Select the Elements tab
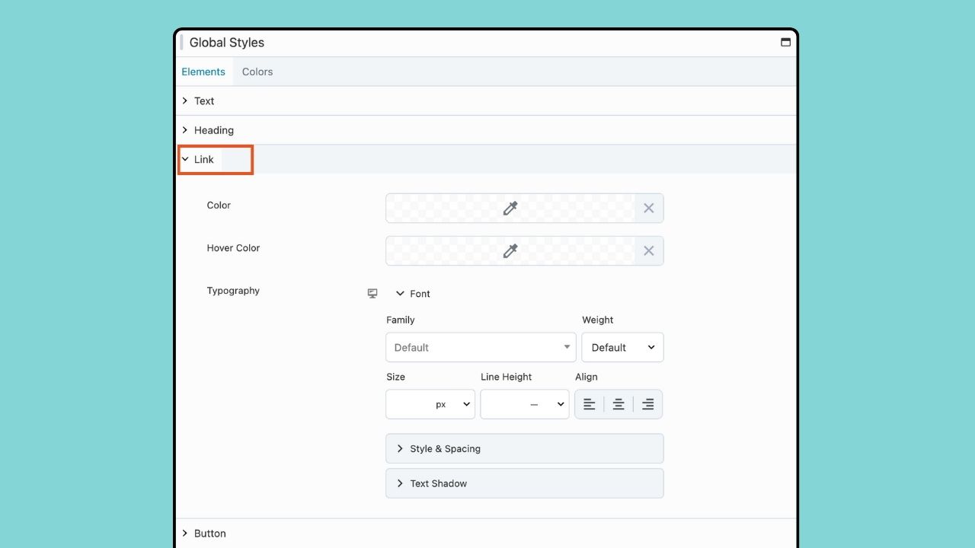 [x=203, y=72]
